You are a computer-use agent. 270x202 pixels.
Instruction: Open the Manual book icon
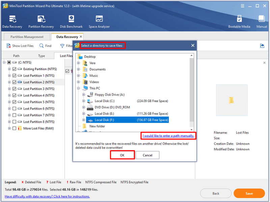262,19
